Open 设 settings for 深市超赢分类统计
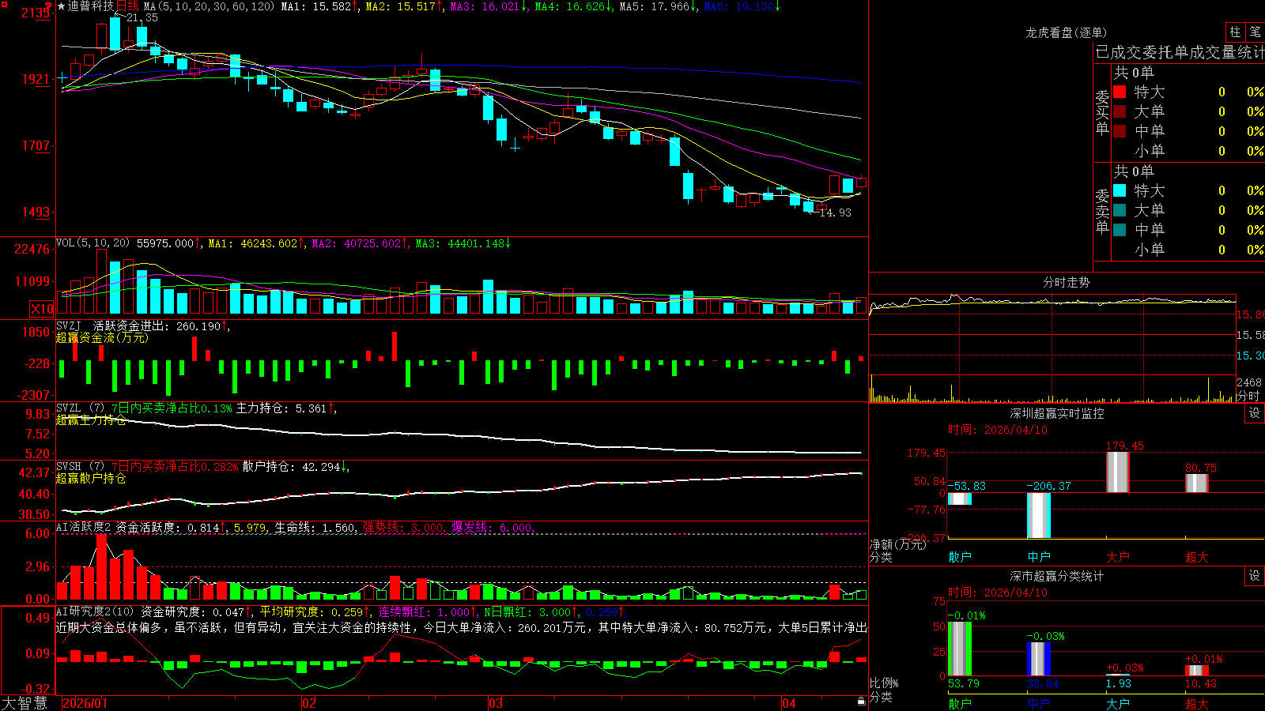Screen dimensions: 1265x711 [1255, 576]
